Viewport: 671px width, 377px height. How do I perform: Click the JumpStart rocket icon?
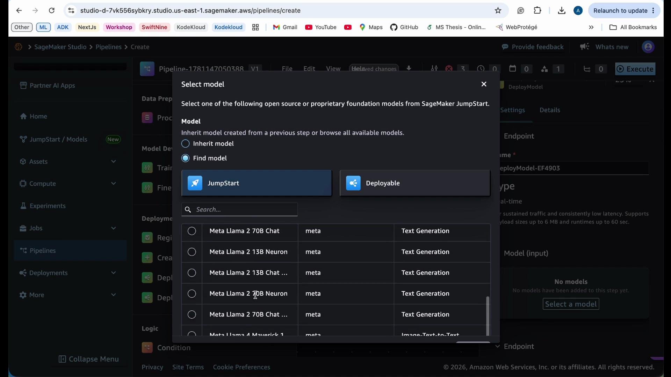[x=195, y=183]
